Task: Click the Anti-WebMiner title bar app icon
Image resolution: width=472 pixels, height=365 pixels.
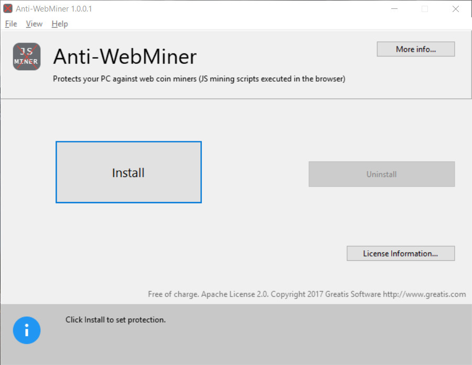Action: point(8,8)
